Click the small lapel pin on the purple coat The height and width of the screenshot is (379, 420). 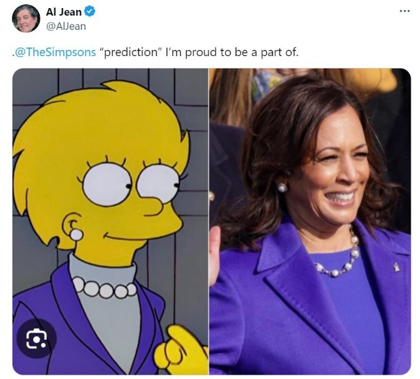[397, 267]
